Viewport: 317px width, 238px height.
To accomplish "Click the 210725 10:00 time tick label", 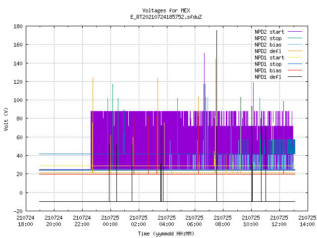I will tap(251, 221).
